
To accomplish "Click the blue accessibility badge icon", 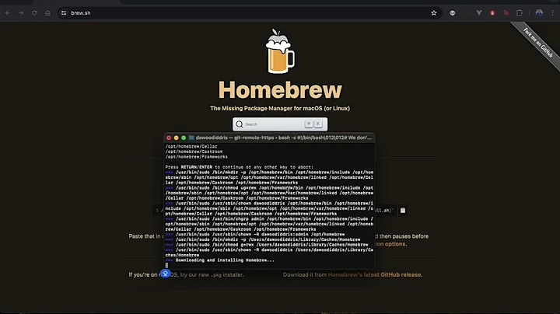I will (165, 274).
